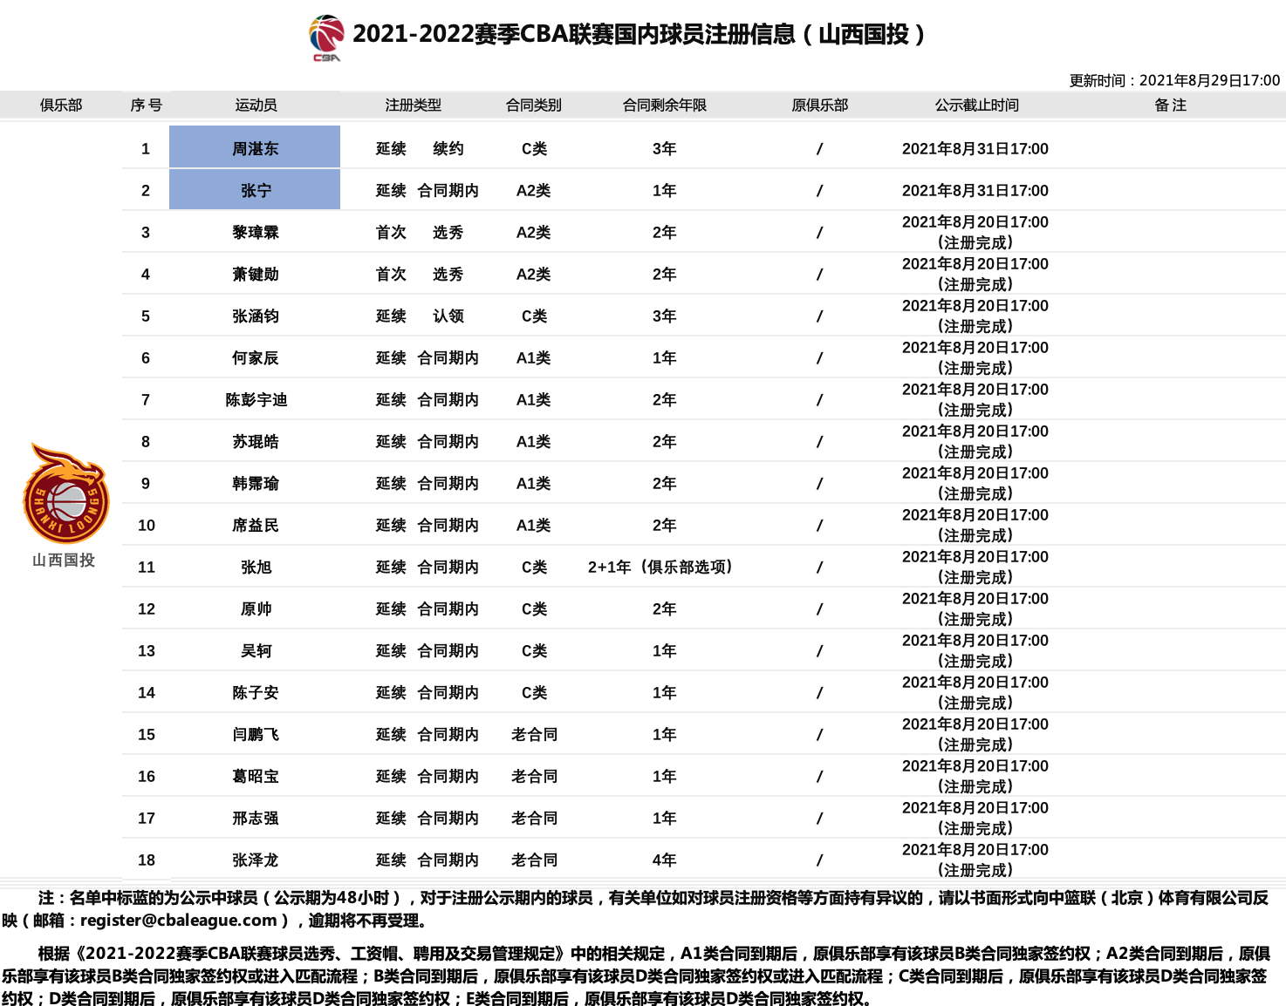Select player name 萧键勋
The width and height of the screenshot is (1286, 1006).
click(255, 274)
